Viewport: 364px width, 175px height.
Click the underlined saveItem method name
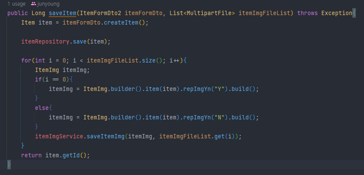coord(63,13)
